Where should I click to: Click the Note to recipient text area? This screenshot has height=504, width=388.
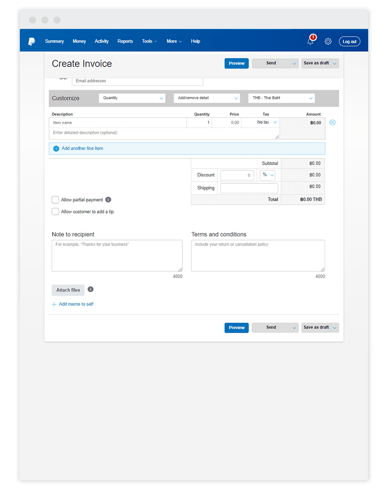click(117, 256)
